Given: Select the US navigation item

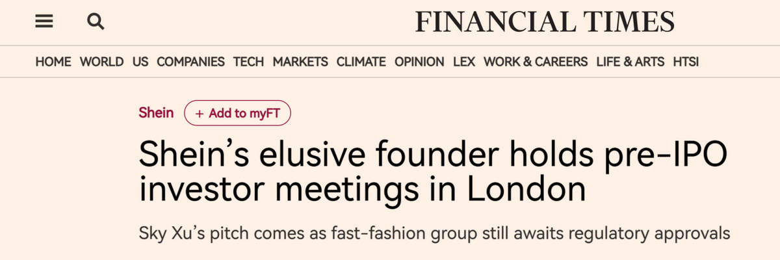Looking at the screenshot, I should coord(140,62).
